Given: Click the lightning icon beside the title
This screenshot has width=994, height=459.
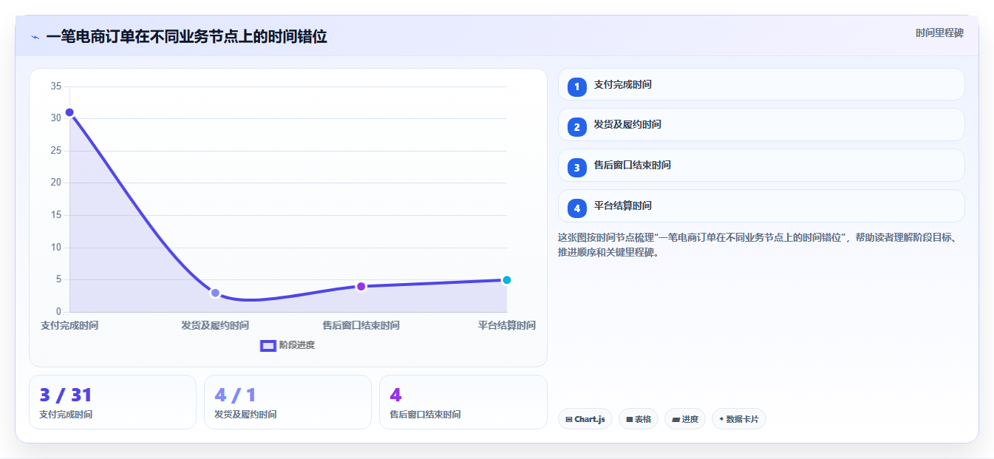Looking at the screenshot, I should (35, 37).
